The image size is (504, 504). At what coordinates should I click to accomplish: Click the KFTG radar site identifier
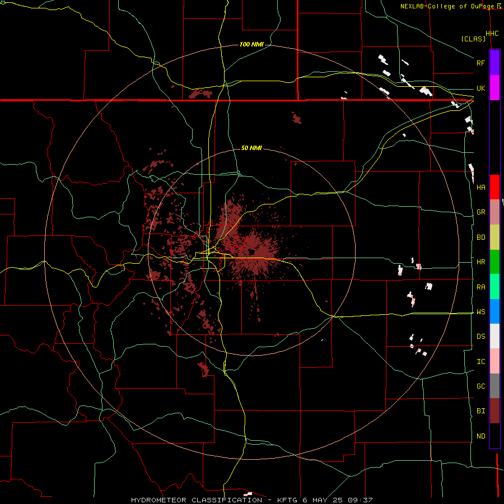point(287,500)
